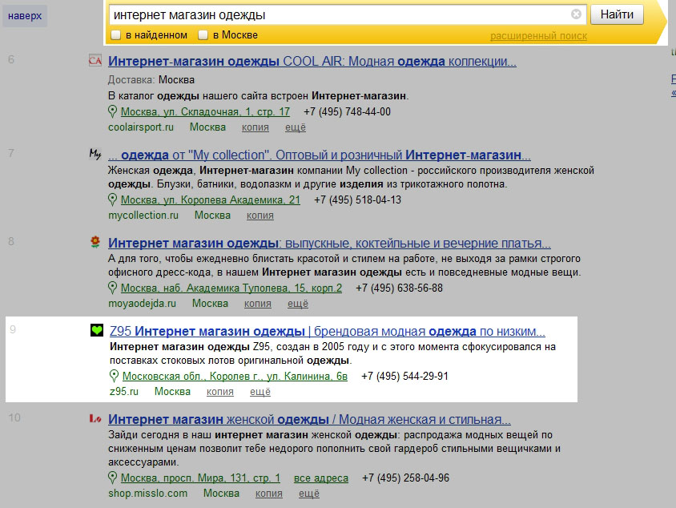Click phone number +7 (495) 748-44-00

(x=347, y=111)
